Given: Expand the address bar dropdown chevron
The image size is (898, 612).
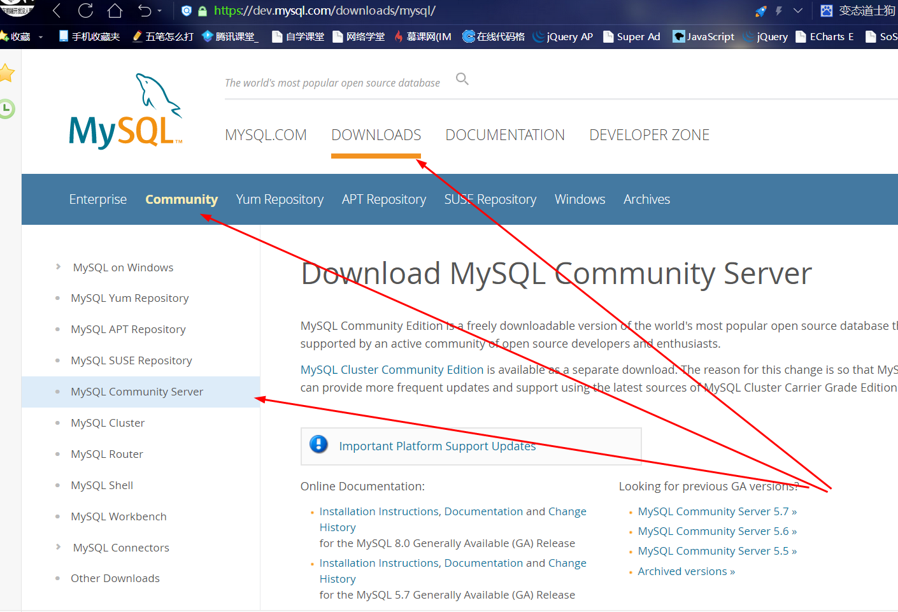Looking at the screenshot, I should tap(798, 11).
